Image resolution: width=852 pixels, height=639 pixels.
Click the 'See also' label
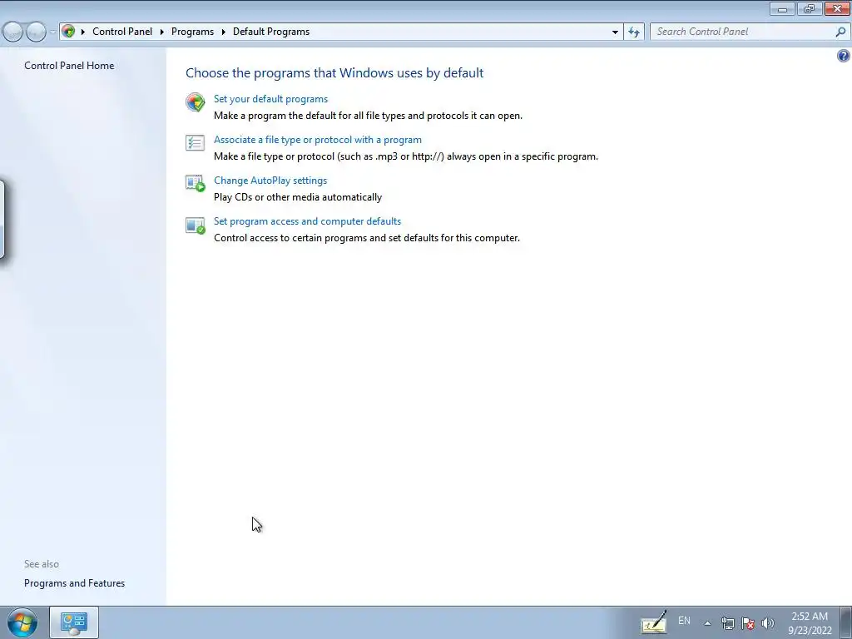42,564
